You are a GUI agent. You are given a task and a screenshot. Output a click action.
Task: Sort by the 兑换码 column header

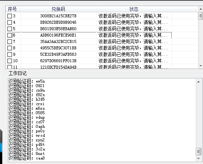pyautogui.click(x=58, y=9)
